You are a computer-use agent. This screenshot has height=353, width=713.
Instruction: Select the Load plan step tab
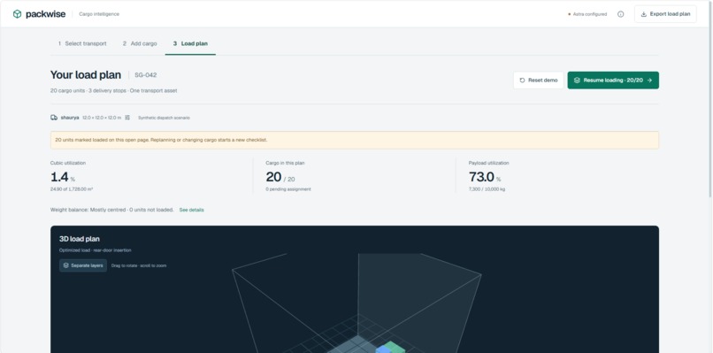[190, 43]
